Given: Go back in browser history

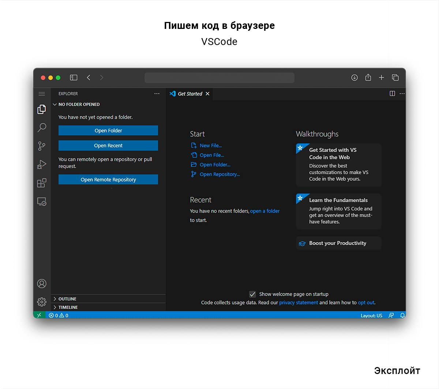Looking at the screenshot, I should tap(89, 78).
